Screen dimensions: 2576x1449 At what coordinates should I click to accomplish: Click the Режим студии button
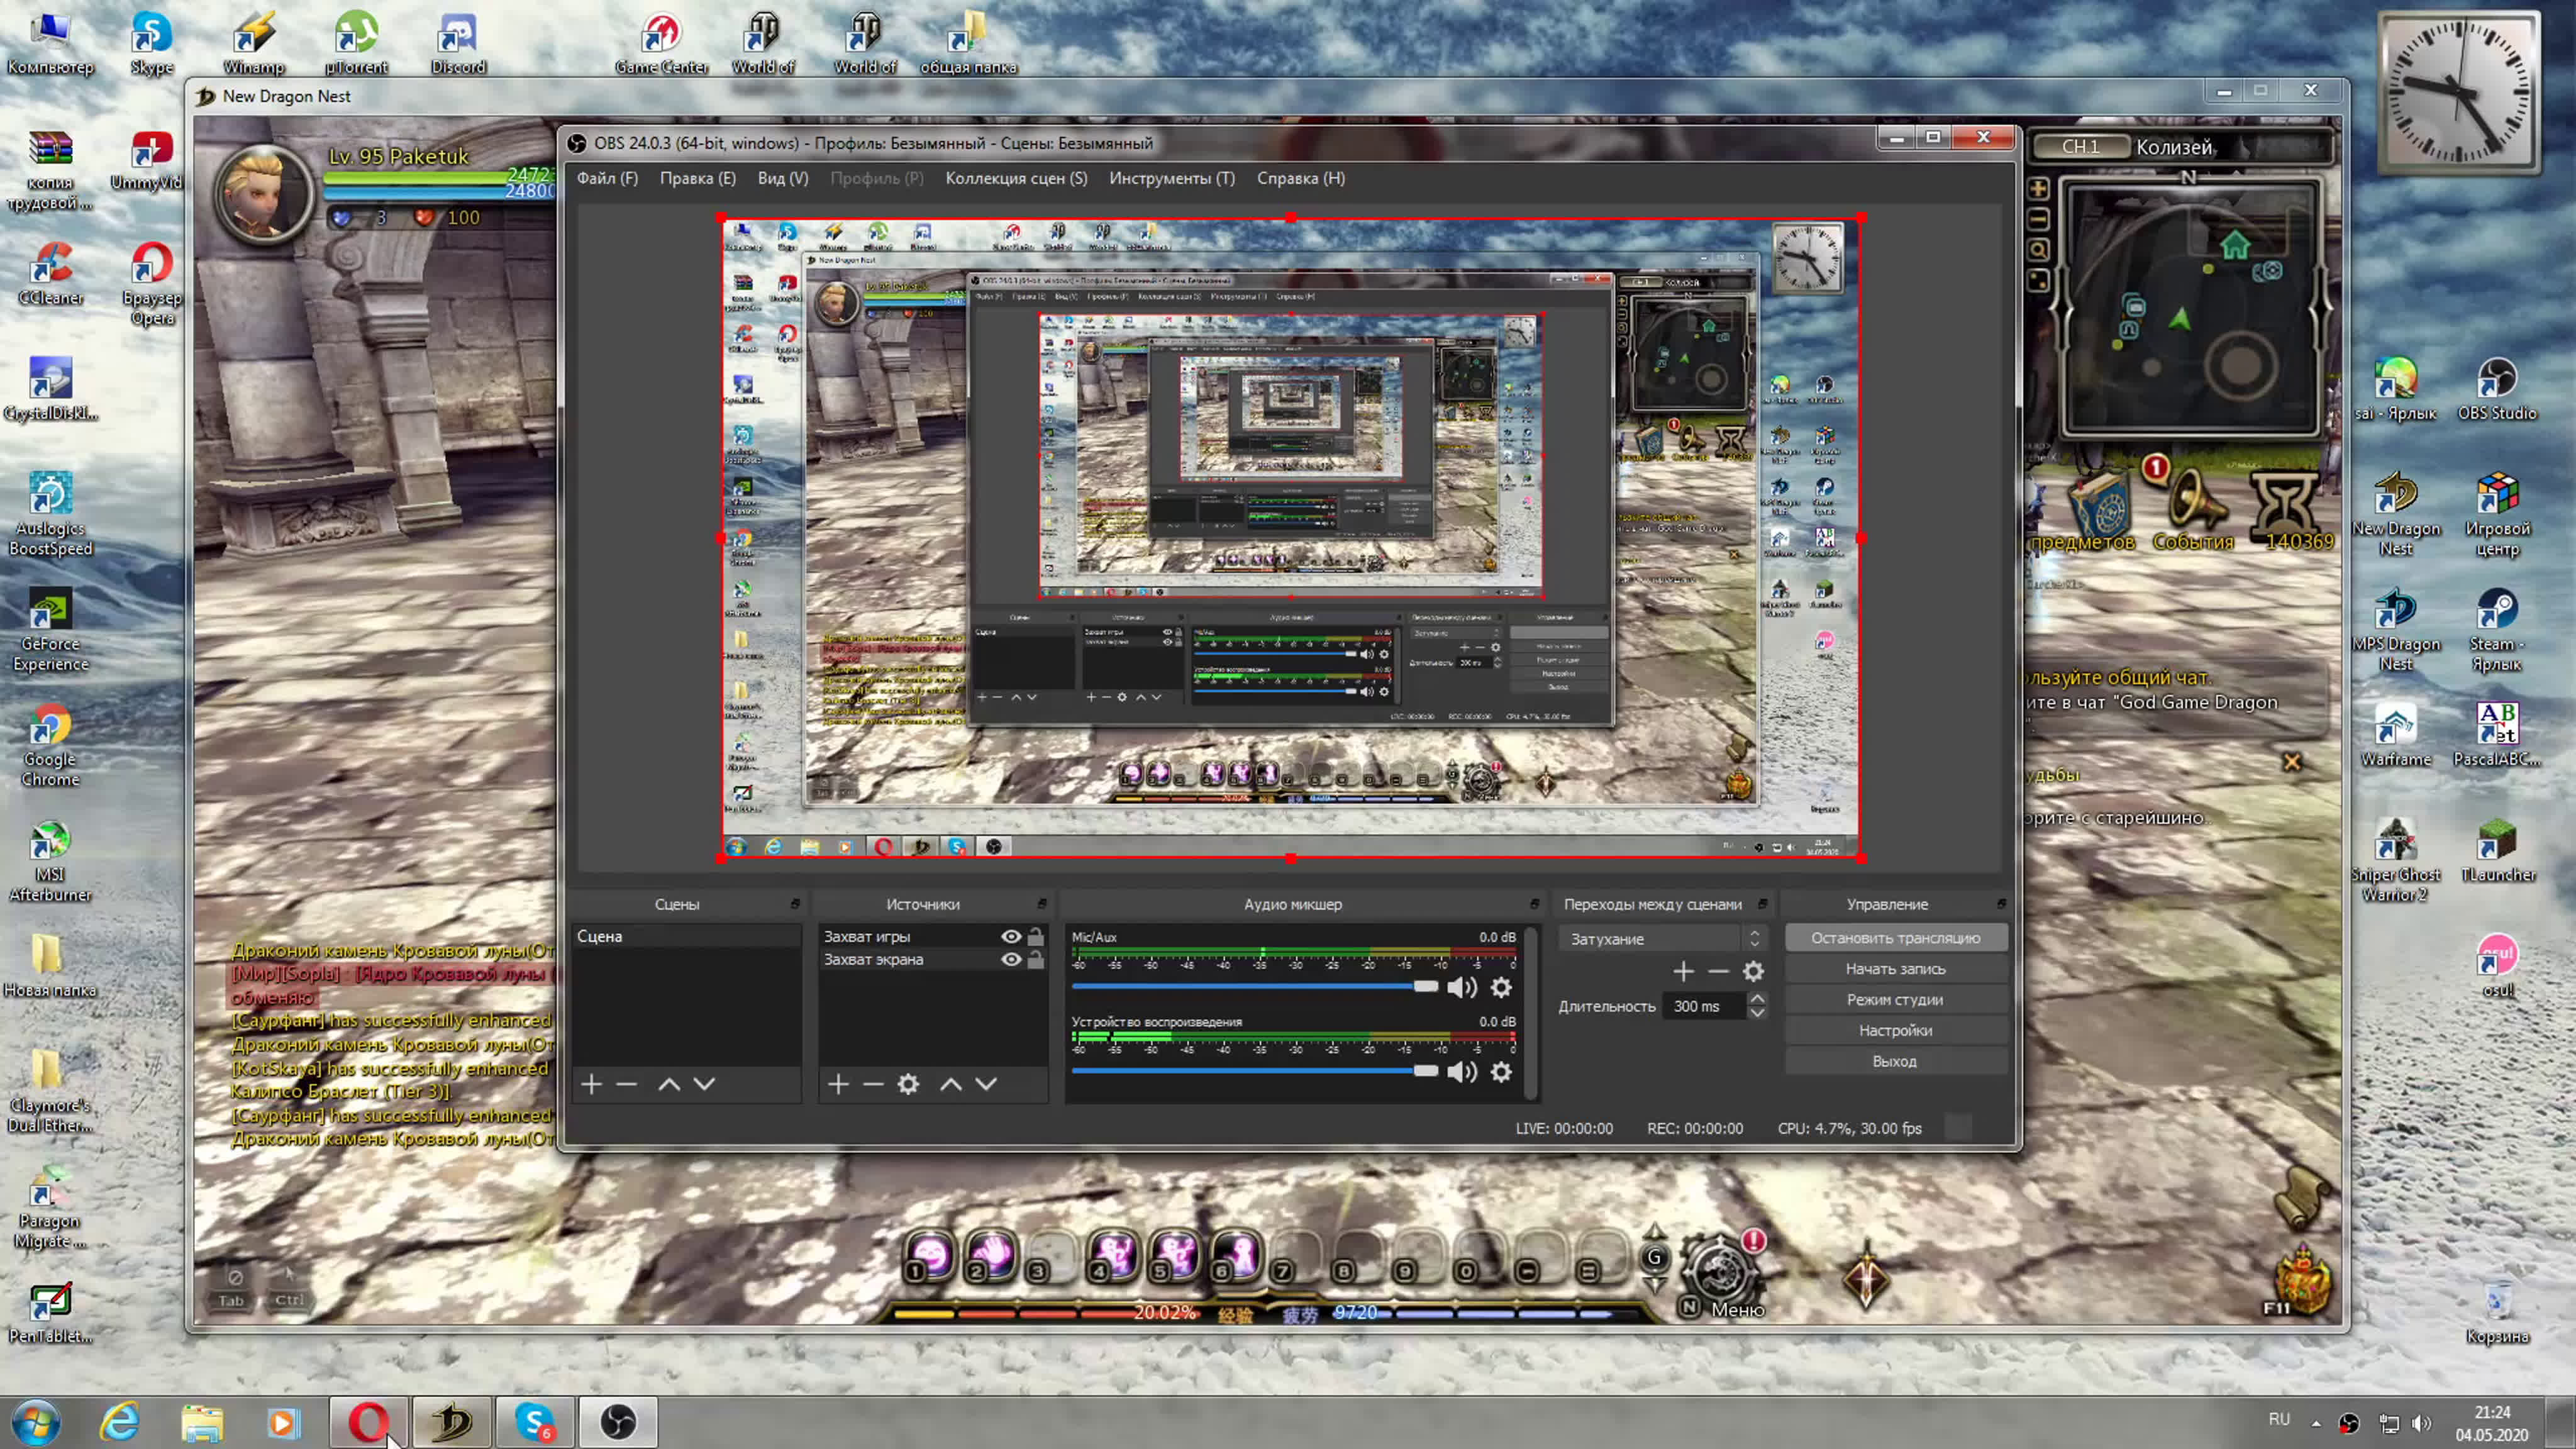pyautogui.click(x=1895, y=1000)
